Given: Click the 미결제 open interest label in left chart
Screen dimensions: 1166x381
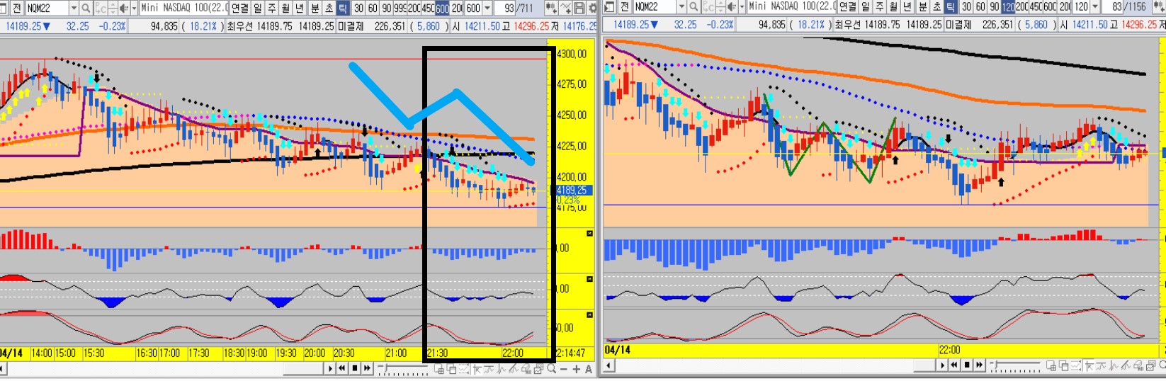Looking at the screenshot, I should point(351,25).
